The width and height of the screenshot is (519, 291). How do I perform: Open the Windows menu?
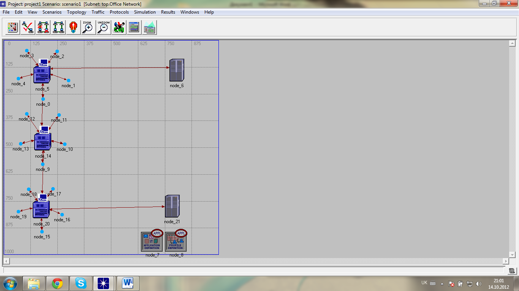(x=190, y=12)
